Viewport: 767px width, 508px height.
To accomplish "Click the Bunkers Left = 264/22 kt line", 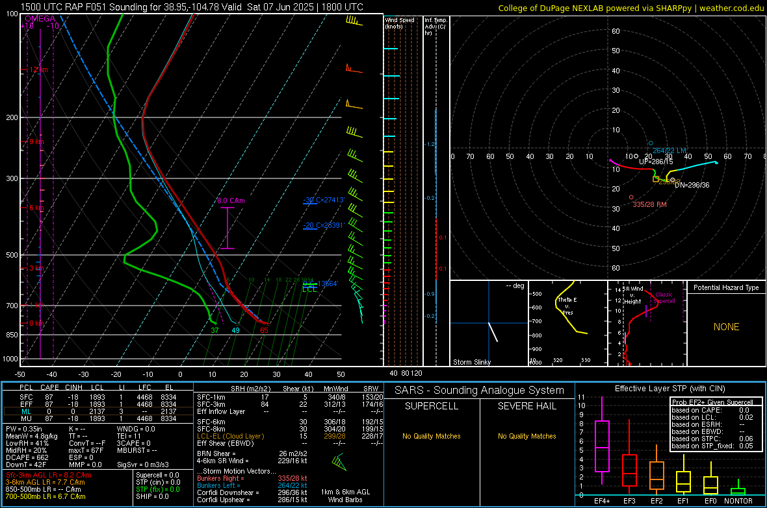I will [252, 485].
